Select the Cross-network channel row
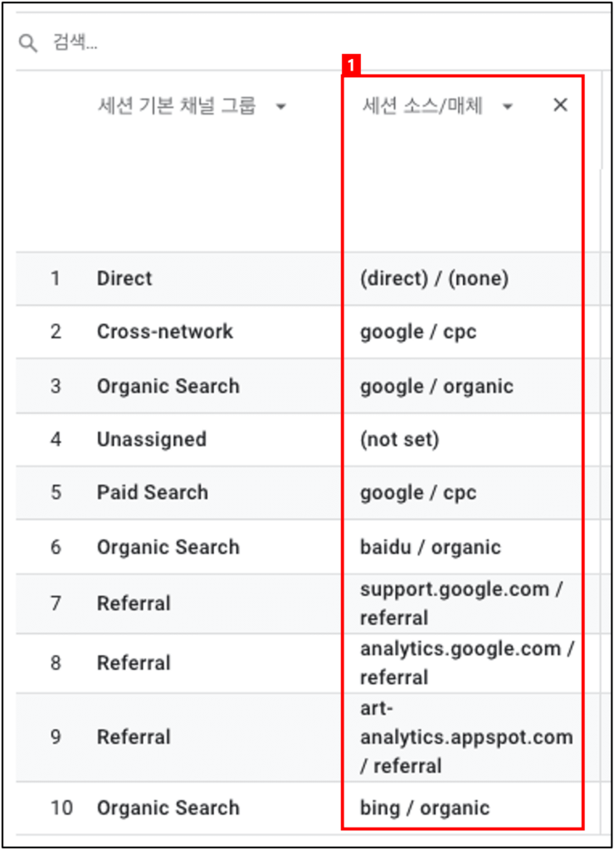The image size is (614, 850). tap(165, 332)
